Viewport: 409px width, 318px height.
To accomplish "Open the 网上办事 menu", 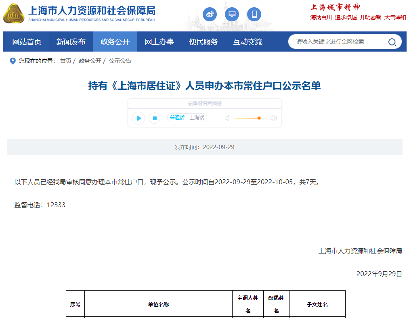I will point(159,42).
